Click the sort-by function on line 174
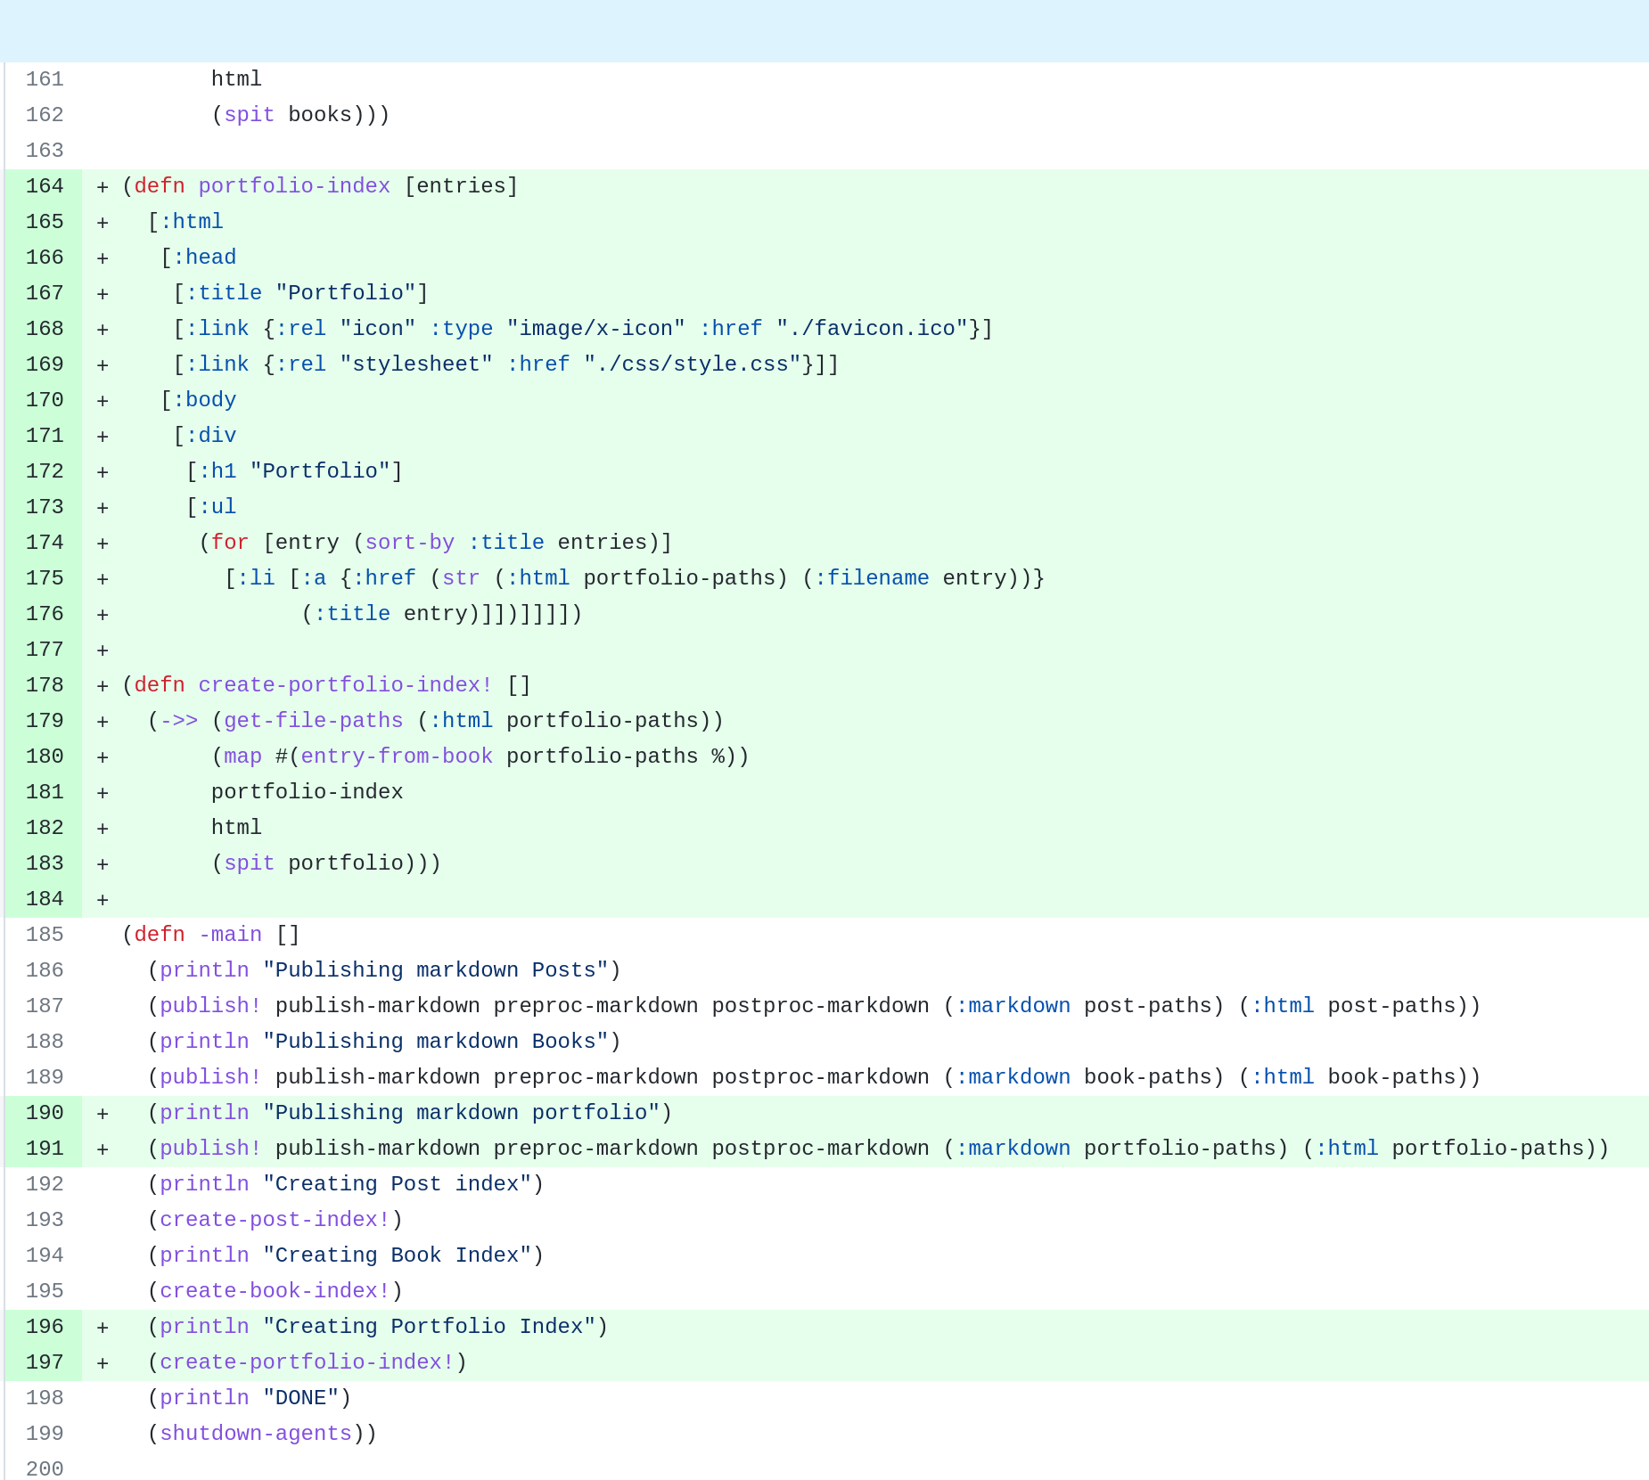Screen dimensions: 1649x1480 (410, 543)
